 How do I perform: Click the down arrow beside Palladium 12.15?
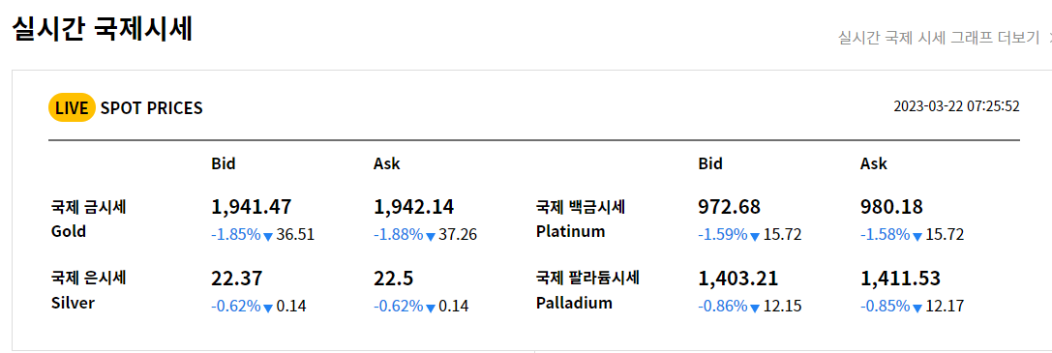tap(756, 309)
